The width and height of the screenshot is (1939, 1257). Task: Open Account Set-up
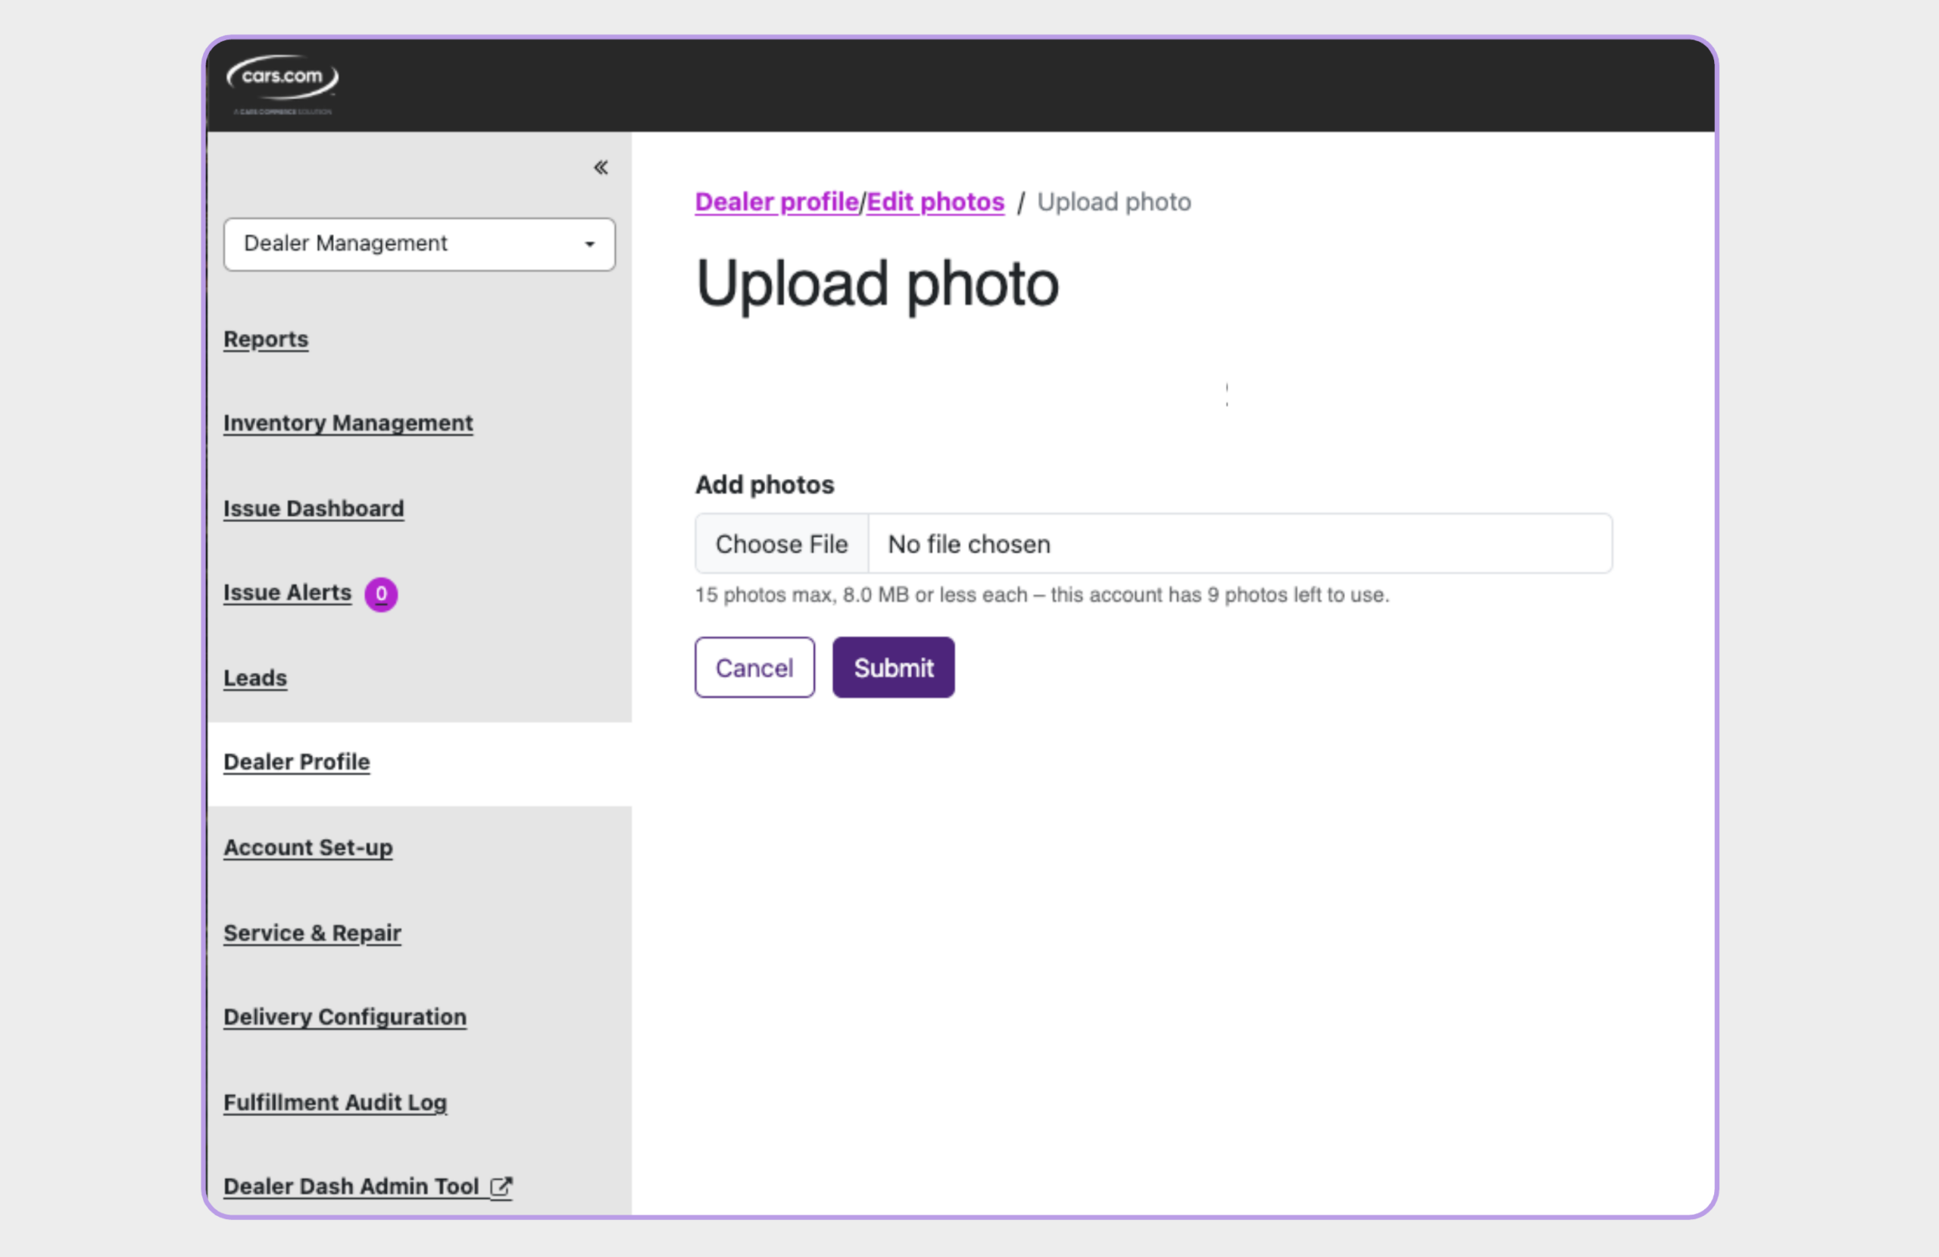(308, 848)
